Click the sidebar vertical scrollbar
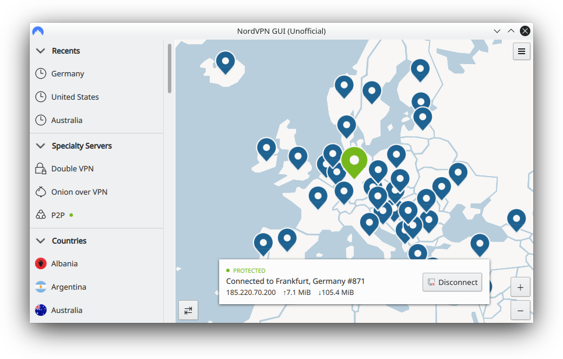Viewport: 563px width, 359px height. click(x=170, y=69)
